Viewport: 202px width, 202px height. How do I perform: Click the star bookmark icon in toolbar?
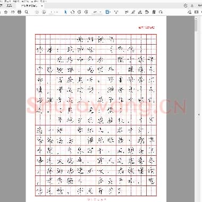6,12
